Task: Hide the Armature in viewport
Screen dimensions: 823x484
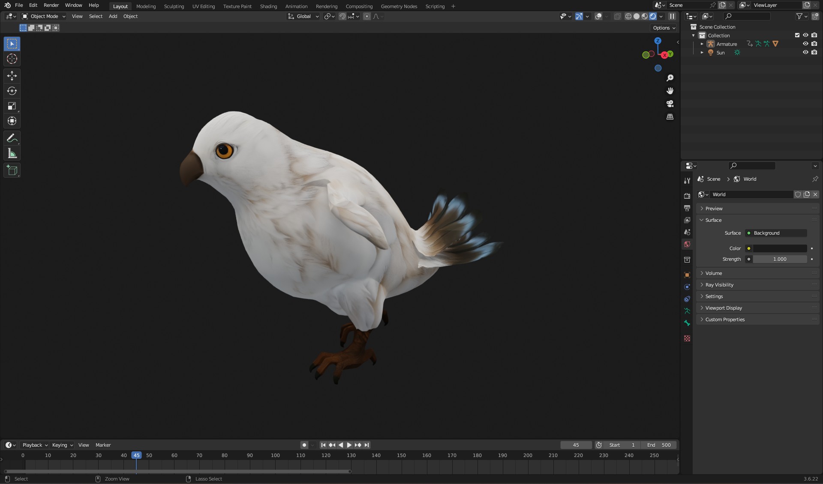Action: point(805,44)
